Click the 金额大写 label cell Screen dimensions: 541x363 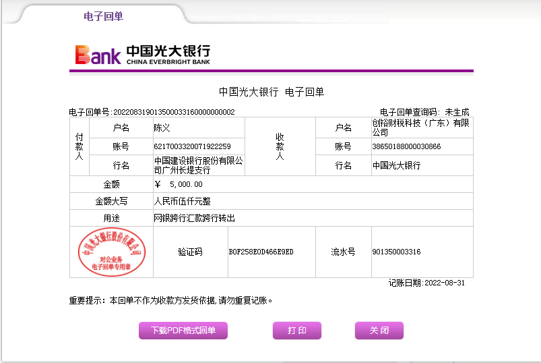click(111, 201)
